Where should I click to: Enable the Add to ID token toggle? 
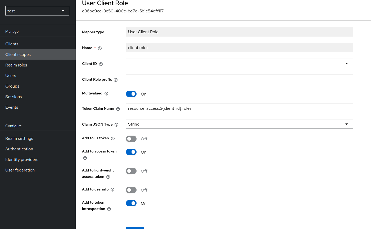pyautogui.click(x=131, y=138)
